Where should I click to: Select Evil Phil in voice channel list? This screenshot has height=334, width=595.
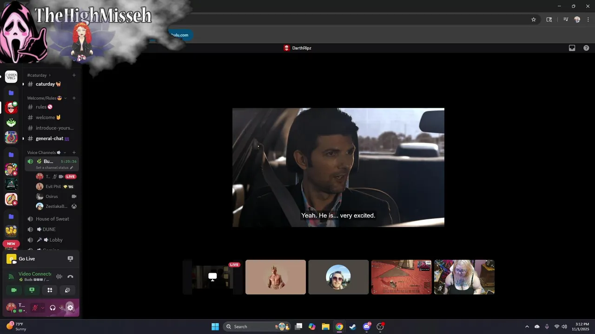coord(56,186)
